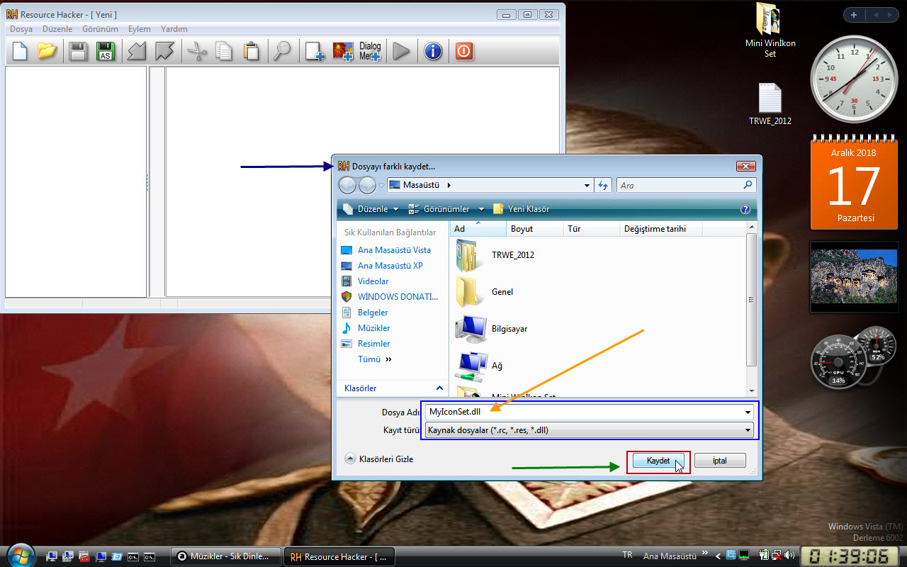The image size is (907, 567).
Task: Click the Resource Hacker taskbar button
Action: coord(339,556)
